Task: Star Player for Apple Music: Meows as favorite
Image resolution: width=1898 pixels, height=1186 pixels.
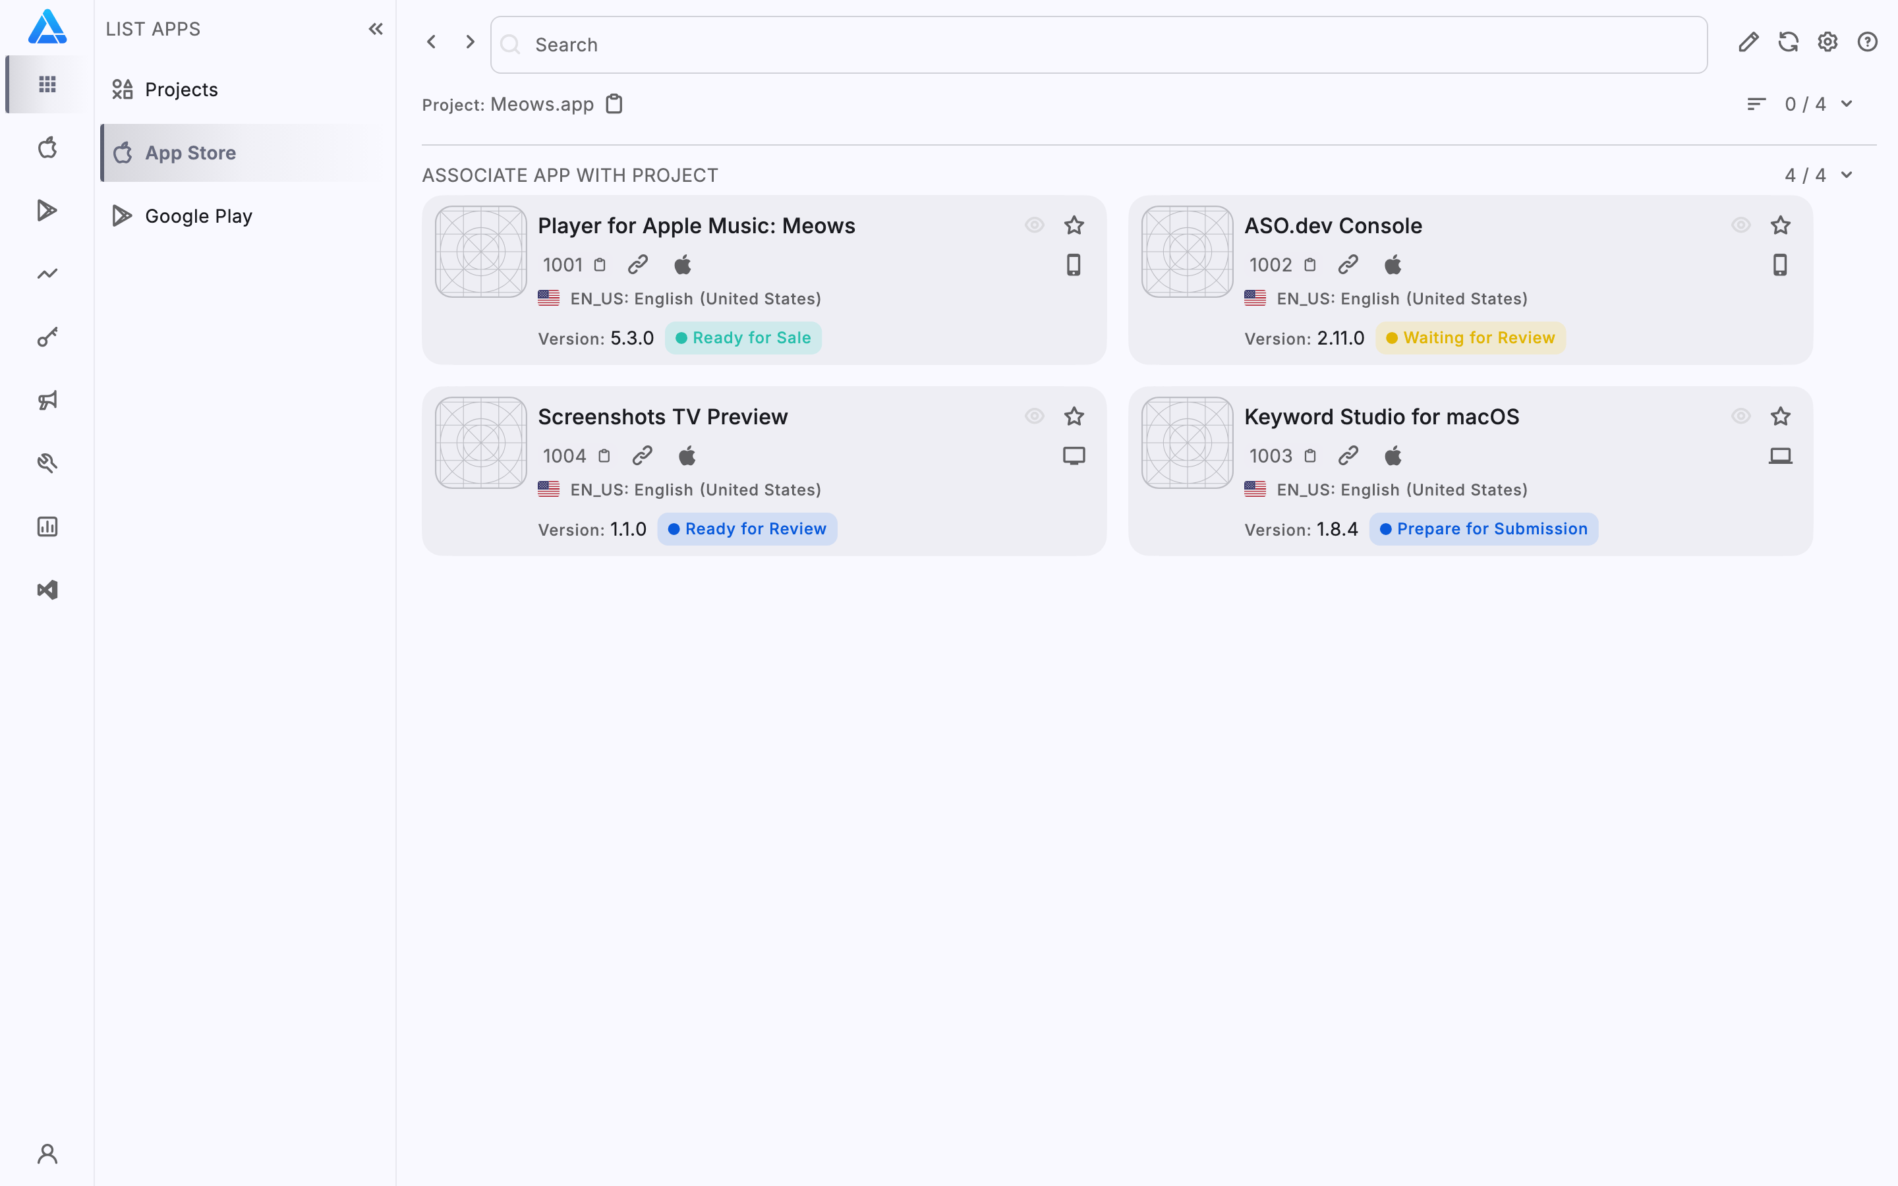Action: pos(1074,225)
